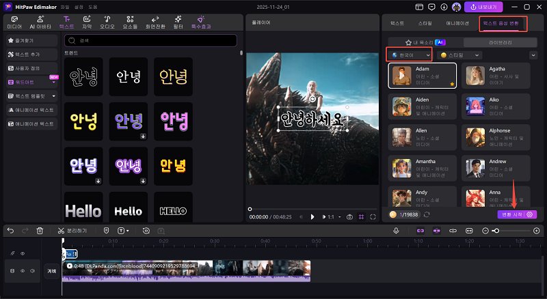Open the 미디어 media library tool

[x=14, y=23]
